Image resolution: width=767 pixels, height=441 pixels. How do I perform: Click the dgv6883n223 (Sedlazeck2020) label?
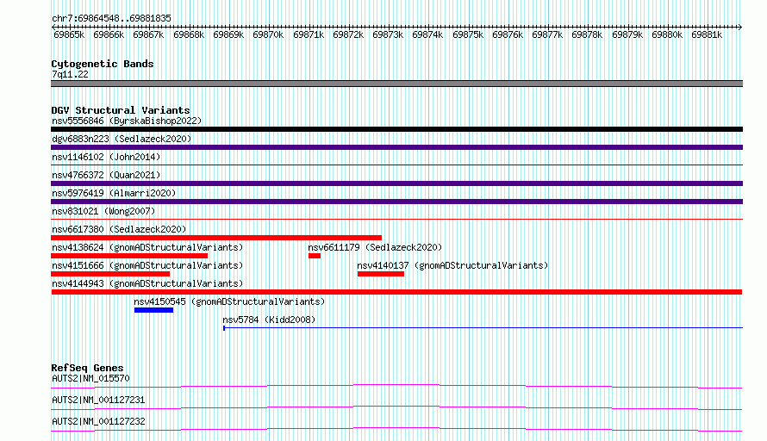[x=122, y=139]
